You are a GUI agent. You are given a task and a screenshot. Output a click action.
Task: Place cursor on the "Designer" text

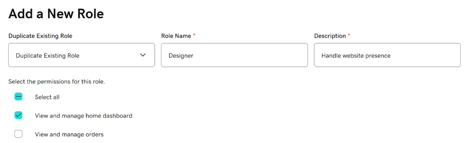181,56
